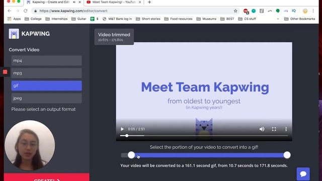Open the CS stuff bookmarks folder

point(247,19)
